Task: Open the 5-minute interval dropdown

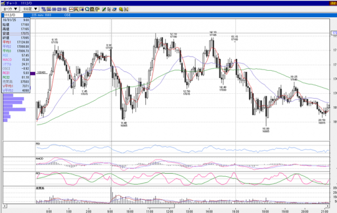Action: tap(30, 9)
